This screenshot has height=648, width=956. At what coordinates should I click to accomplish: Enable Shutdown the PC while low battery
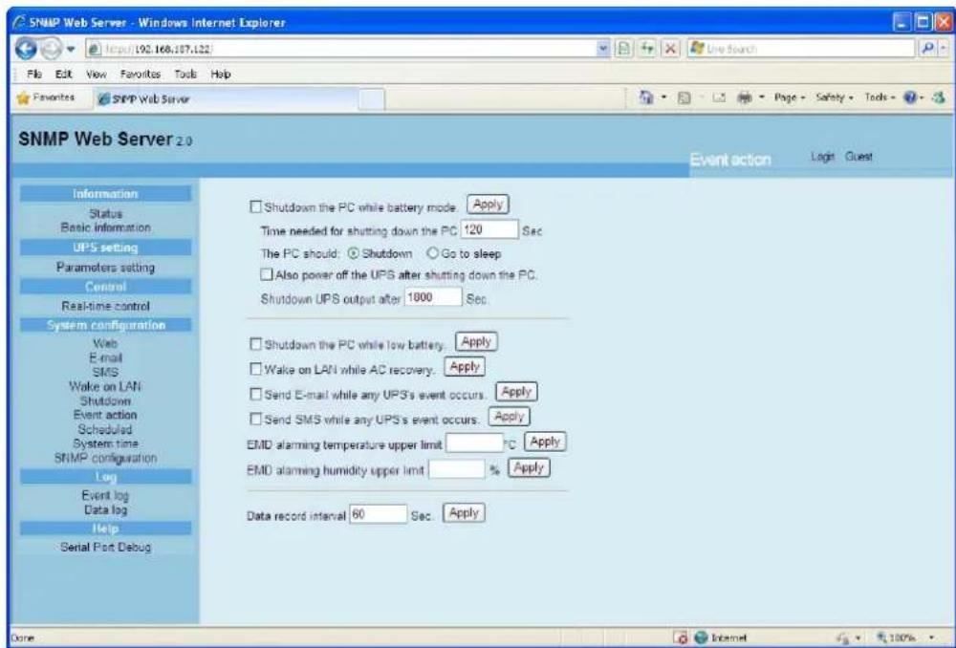(255, 345)
